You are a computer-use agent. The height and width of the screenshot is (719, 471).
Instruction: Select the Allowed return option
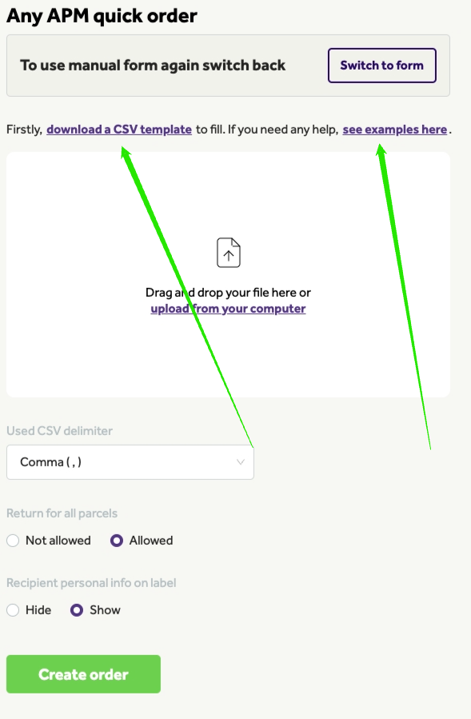tap(117, 541)
